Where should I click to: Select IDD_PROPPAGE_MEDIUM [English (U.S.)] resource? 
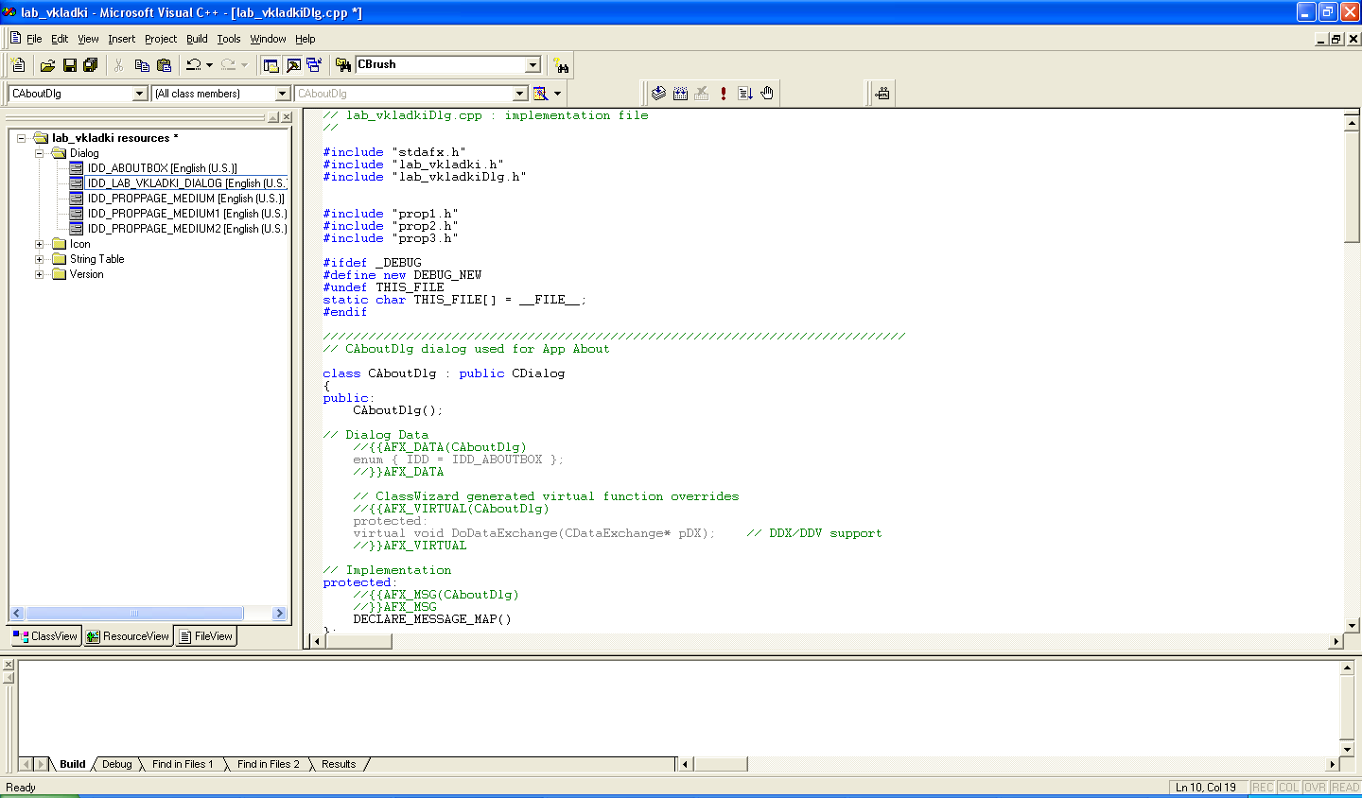[185, 199]
